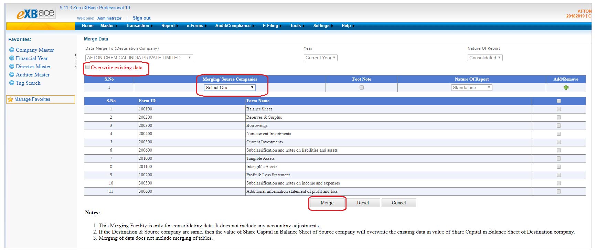Click Form ID 100100 cell

click(191, 109)
